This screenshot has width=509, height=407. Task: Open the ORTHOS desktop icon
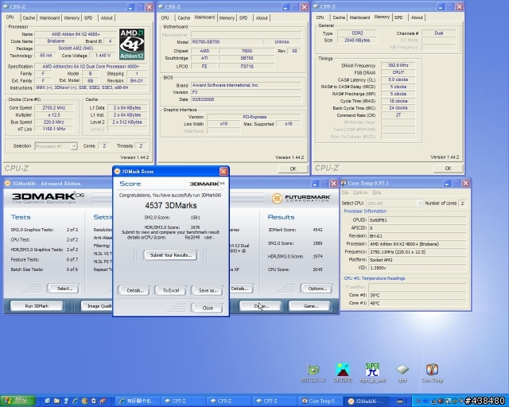coord(343,373)
